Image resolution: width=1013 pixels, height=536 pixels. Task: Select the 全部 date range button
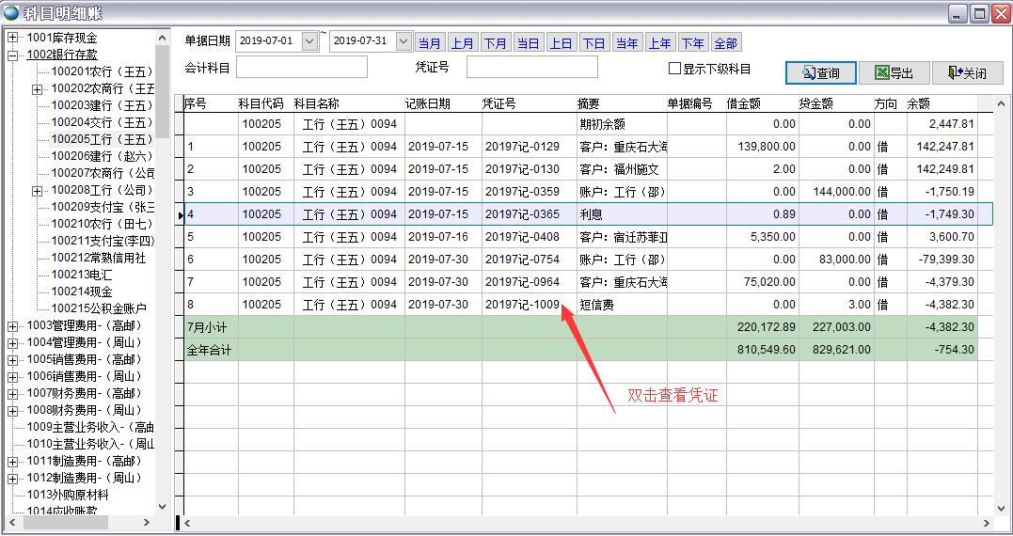point(725,43)
